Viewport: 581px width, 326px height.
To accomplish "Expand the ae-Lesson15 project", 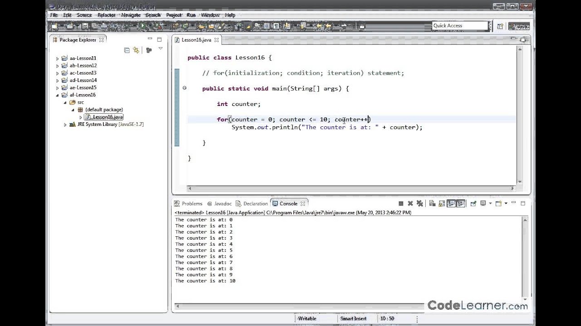I will click(58, 88).
